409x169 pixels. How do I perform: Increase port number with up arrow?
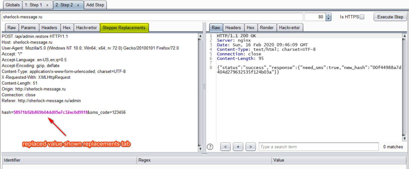coord(329,15)
